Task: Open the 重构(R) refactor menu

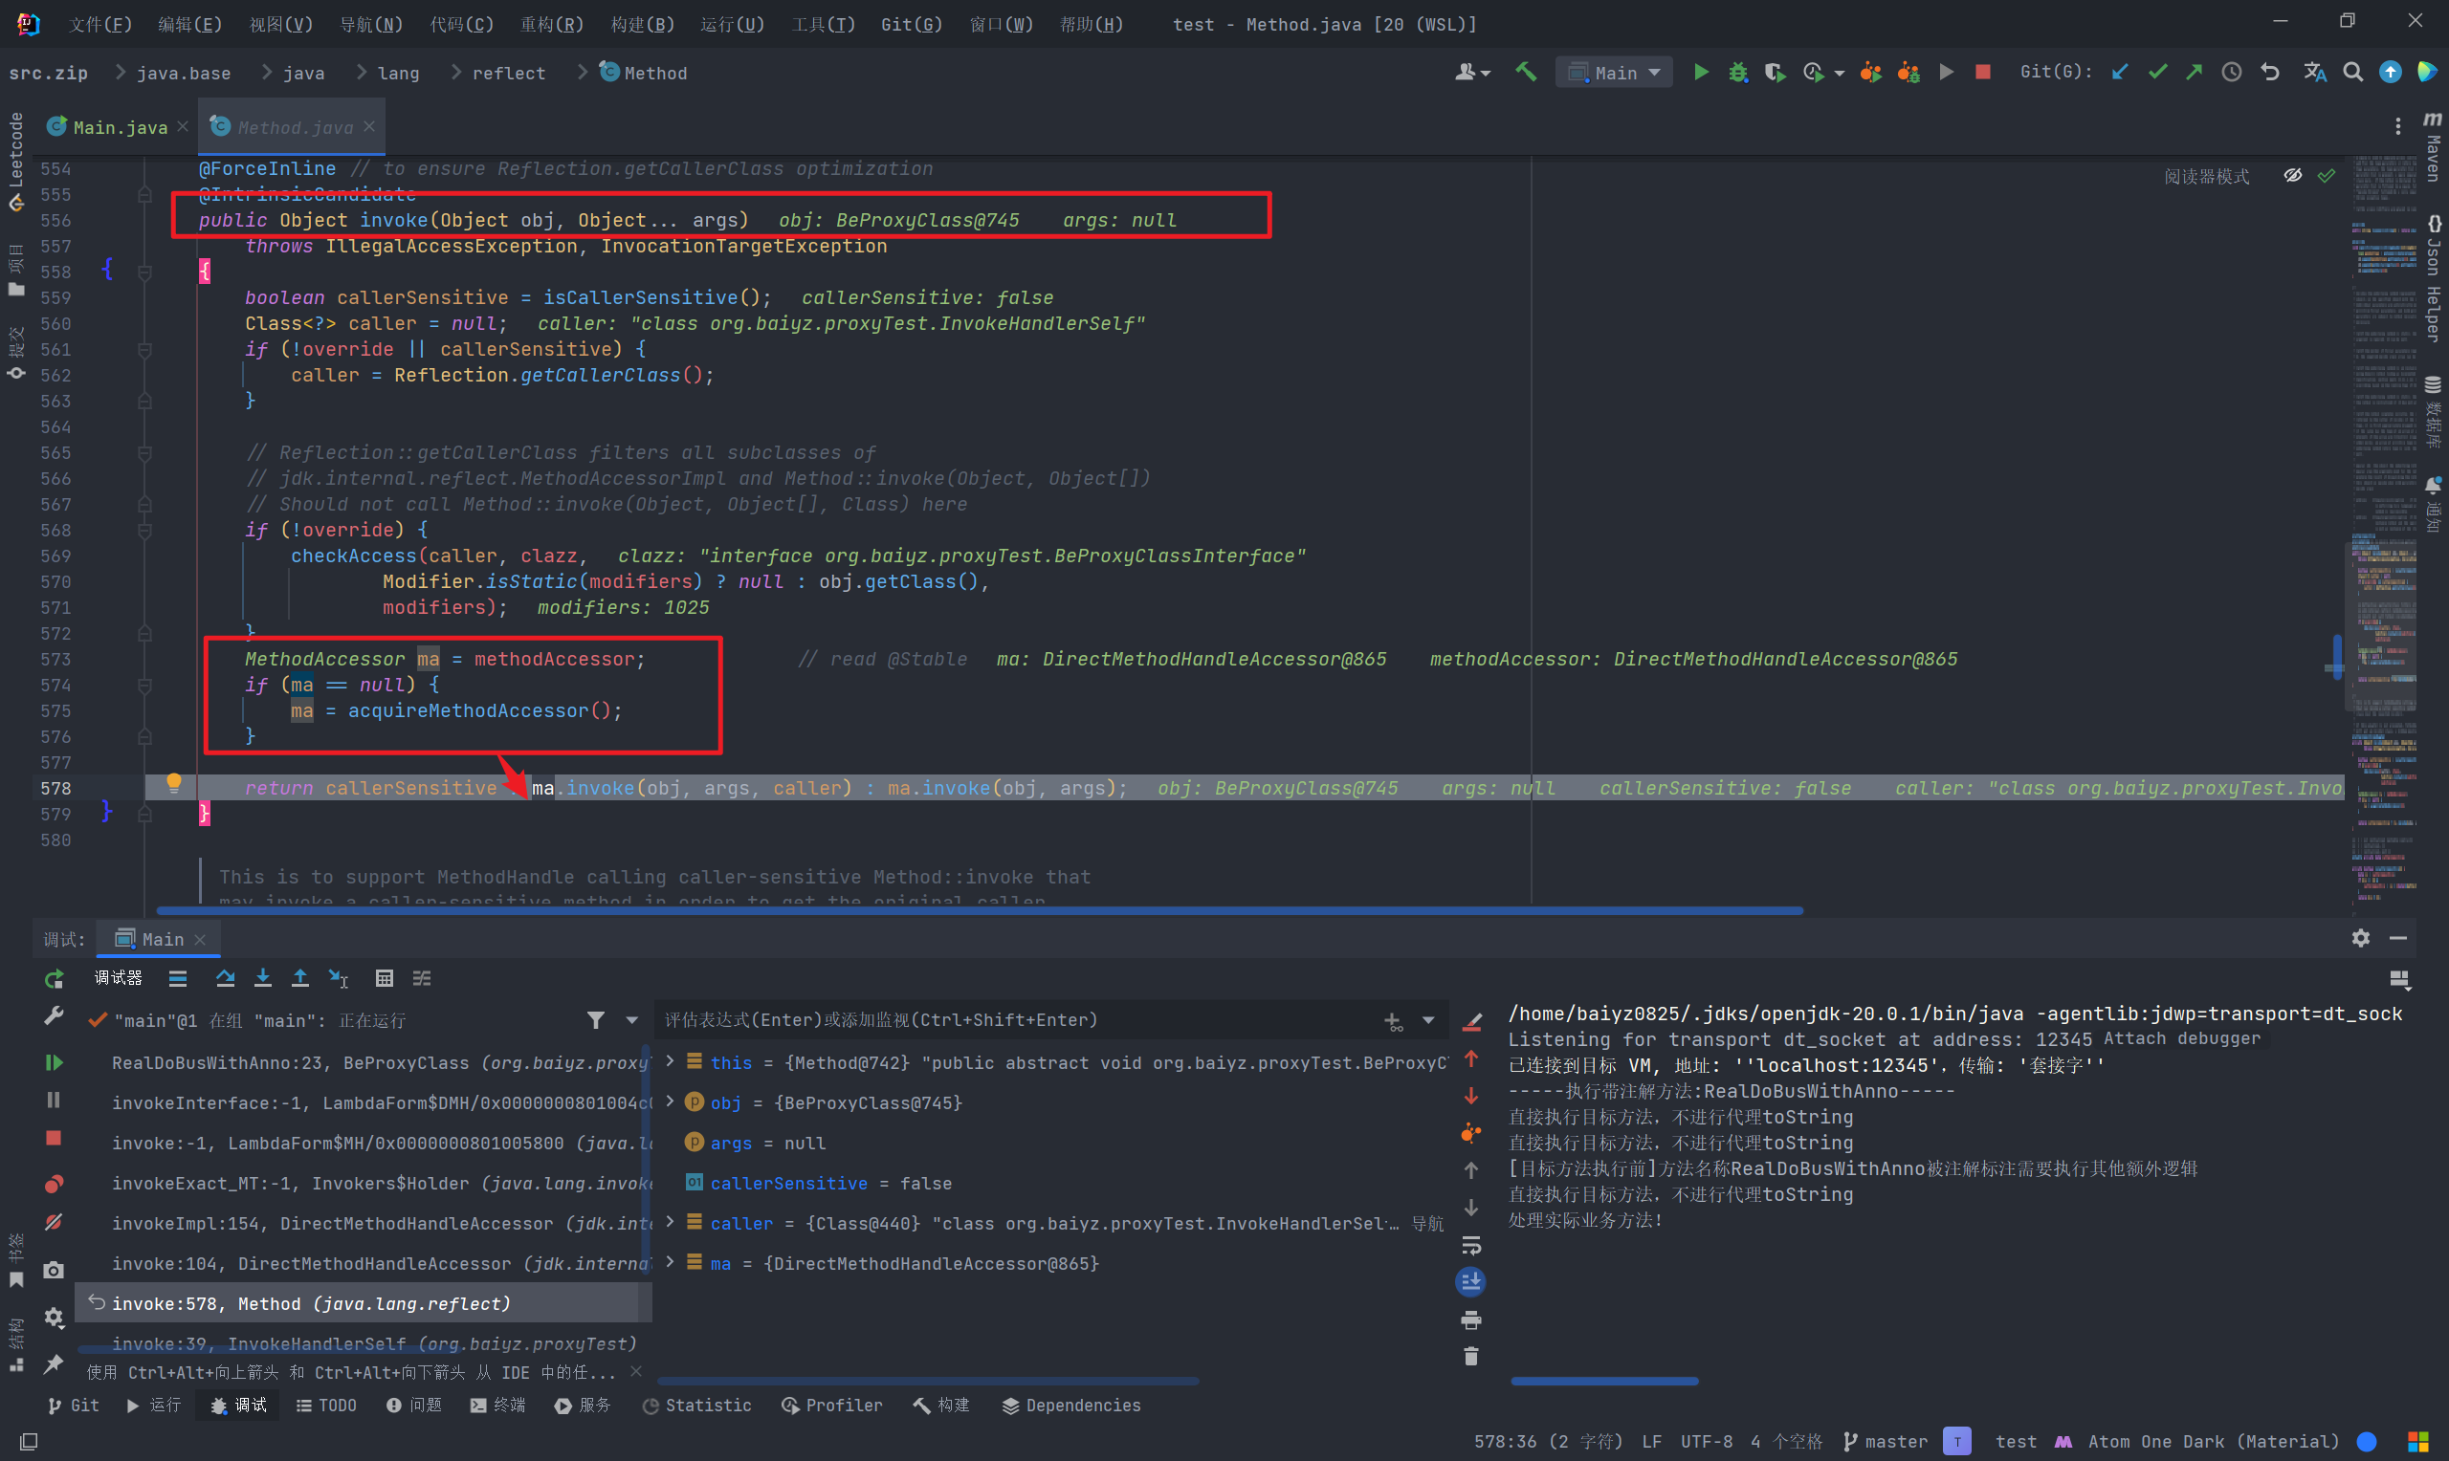Action: click(551, 24)
